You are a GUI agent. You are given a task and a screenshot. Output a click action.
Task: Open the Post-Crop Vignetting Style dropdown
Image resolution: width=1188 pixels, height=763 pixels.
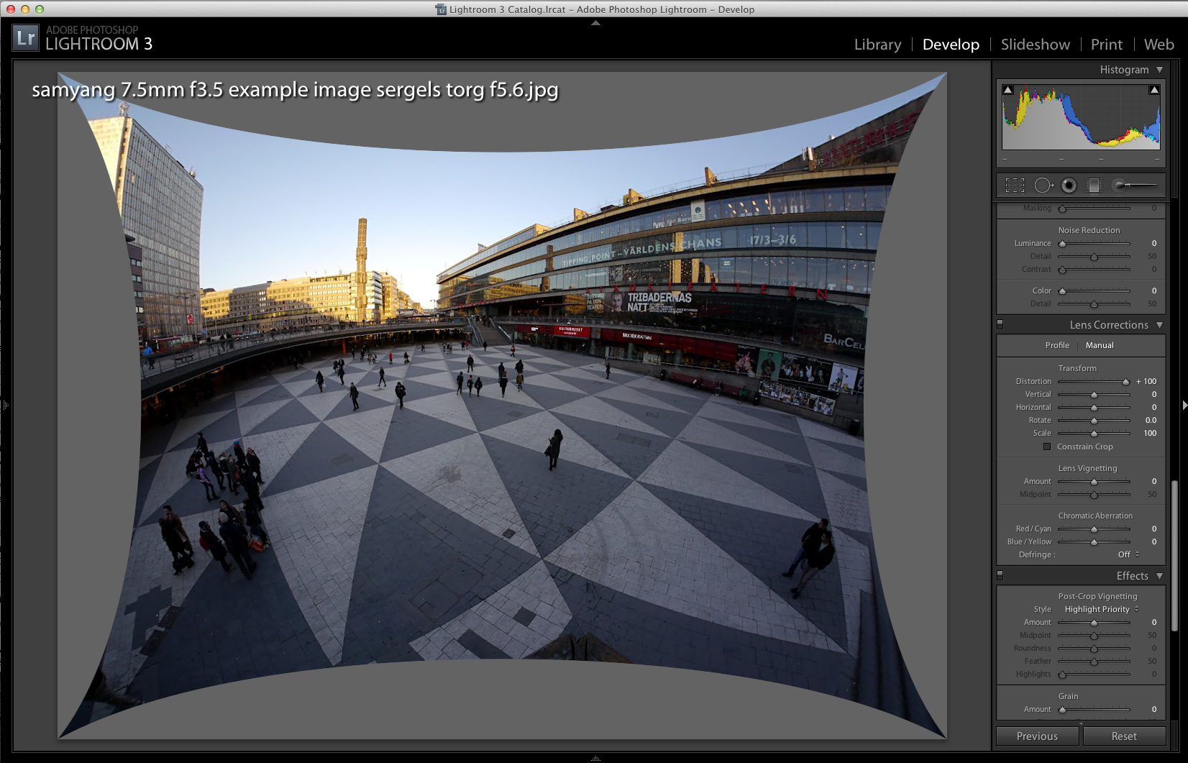(1101, 609)
